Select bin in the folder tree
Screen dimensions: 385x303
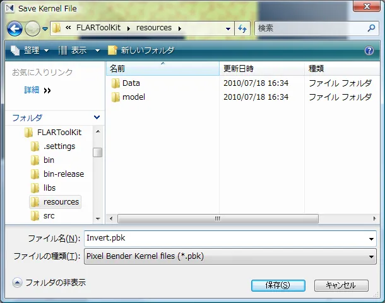pos(49,160)
